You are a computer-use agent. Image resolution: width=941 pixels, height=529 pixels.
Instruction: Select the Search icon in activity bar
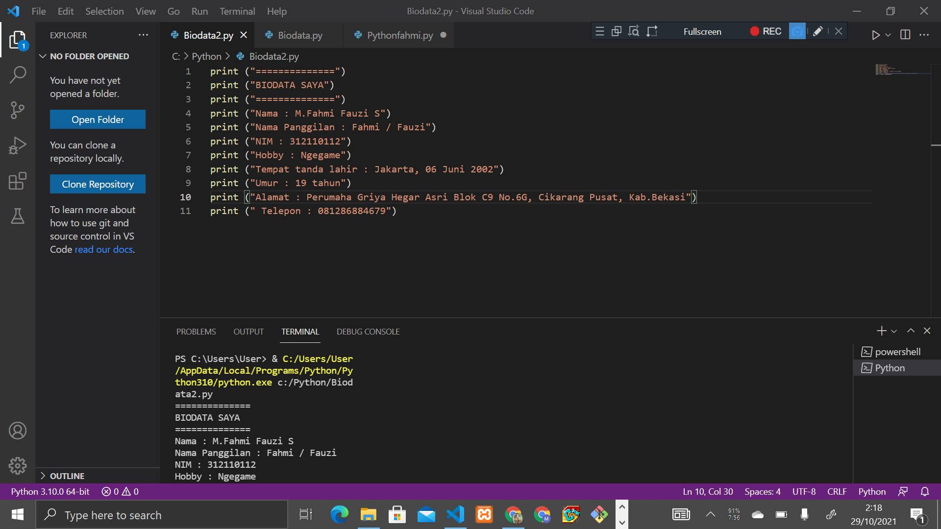(x=18, y=74)
